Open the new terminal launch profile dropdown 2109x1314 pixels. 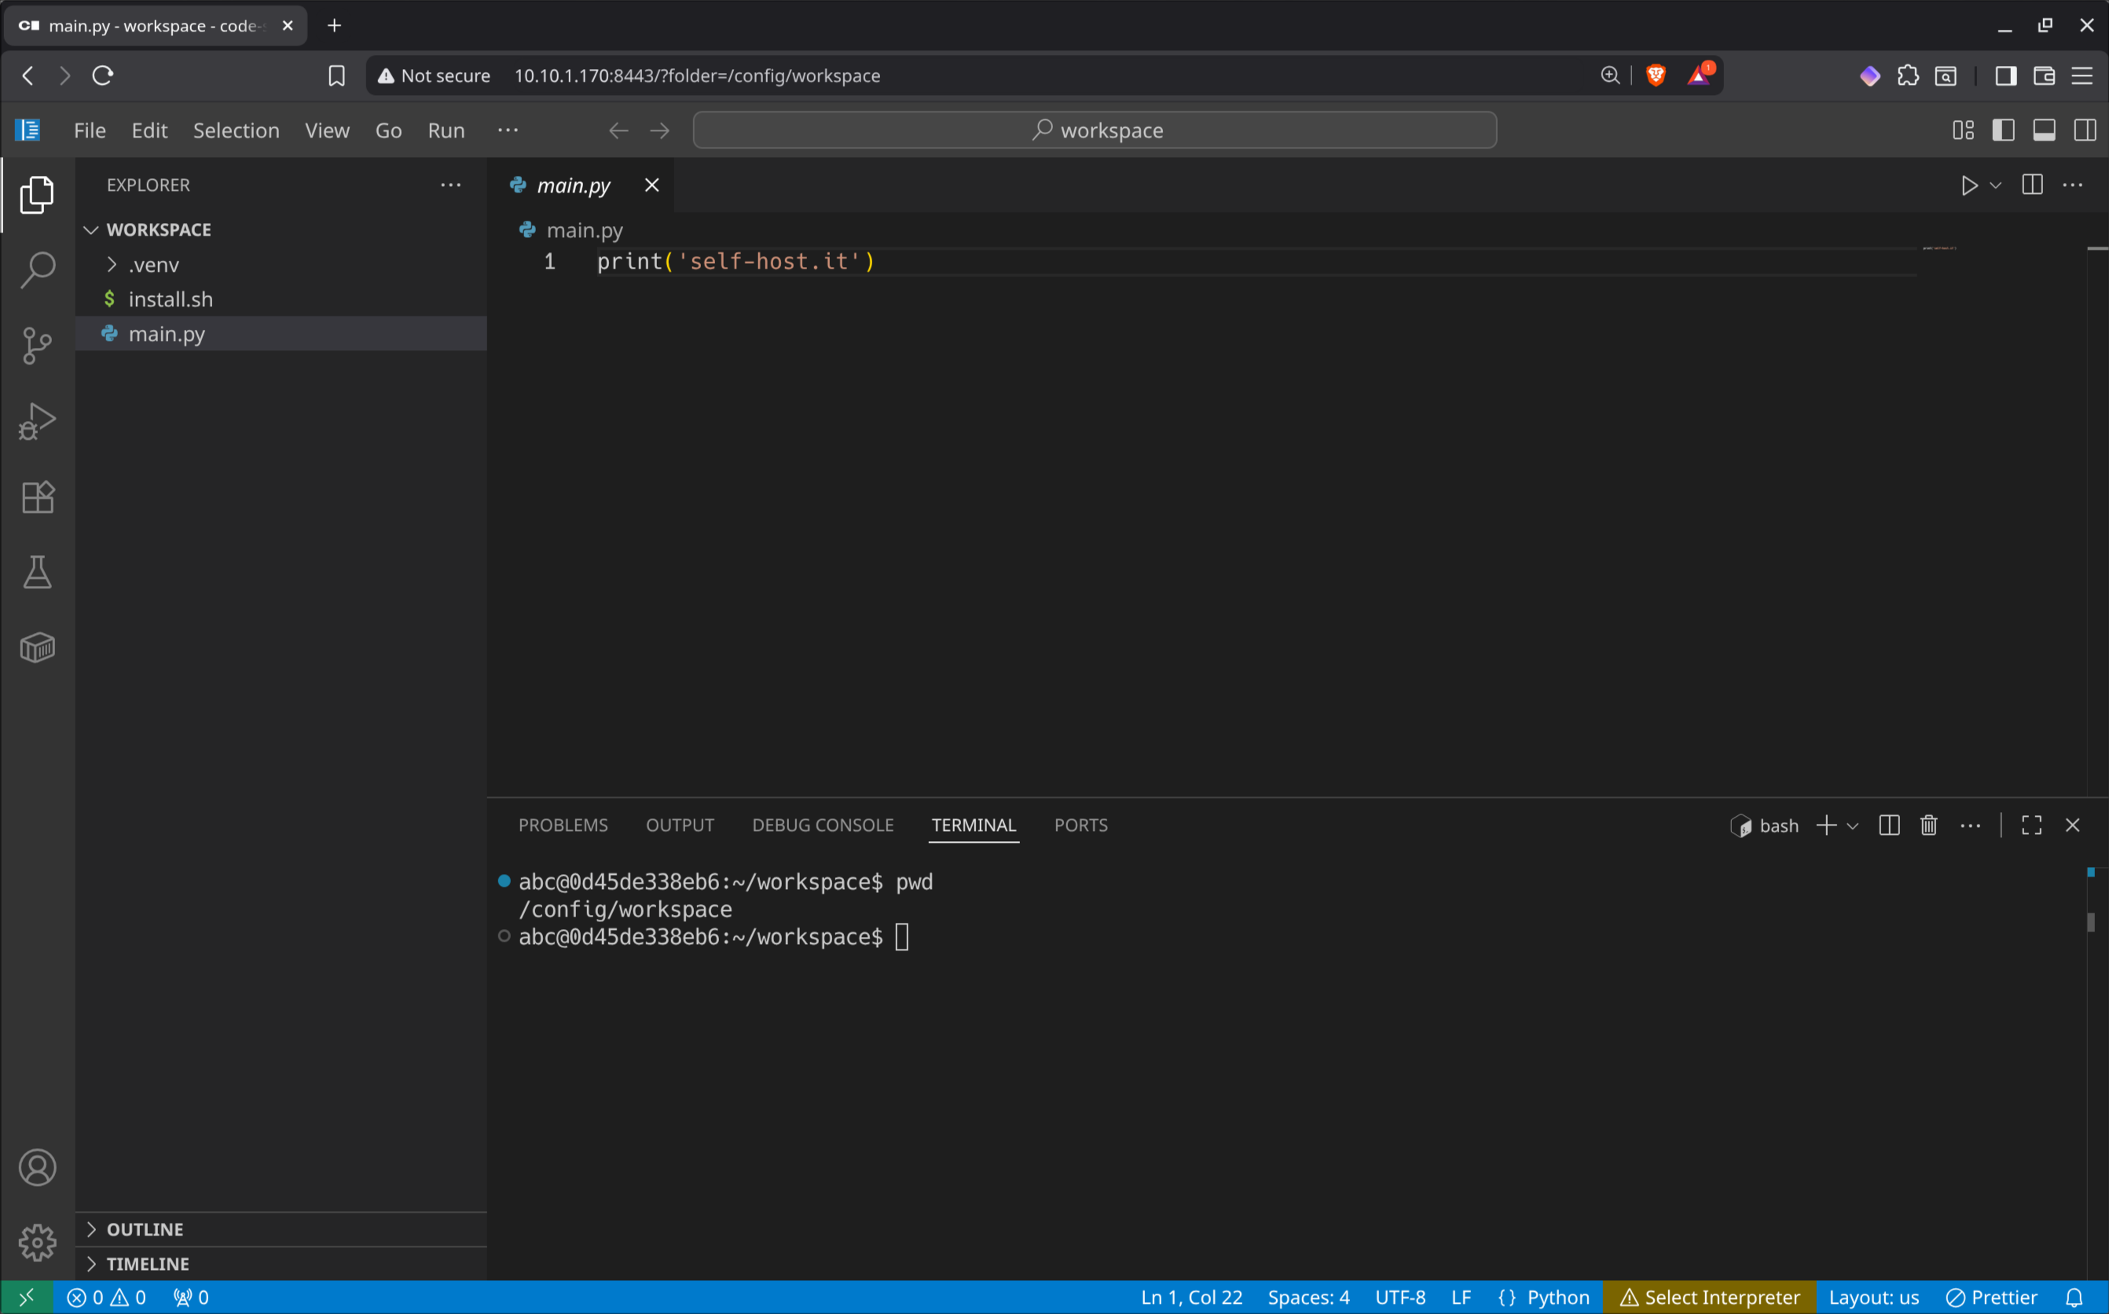[1853, 825]
